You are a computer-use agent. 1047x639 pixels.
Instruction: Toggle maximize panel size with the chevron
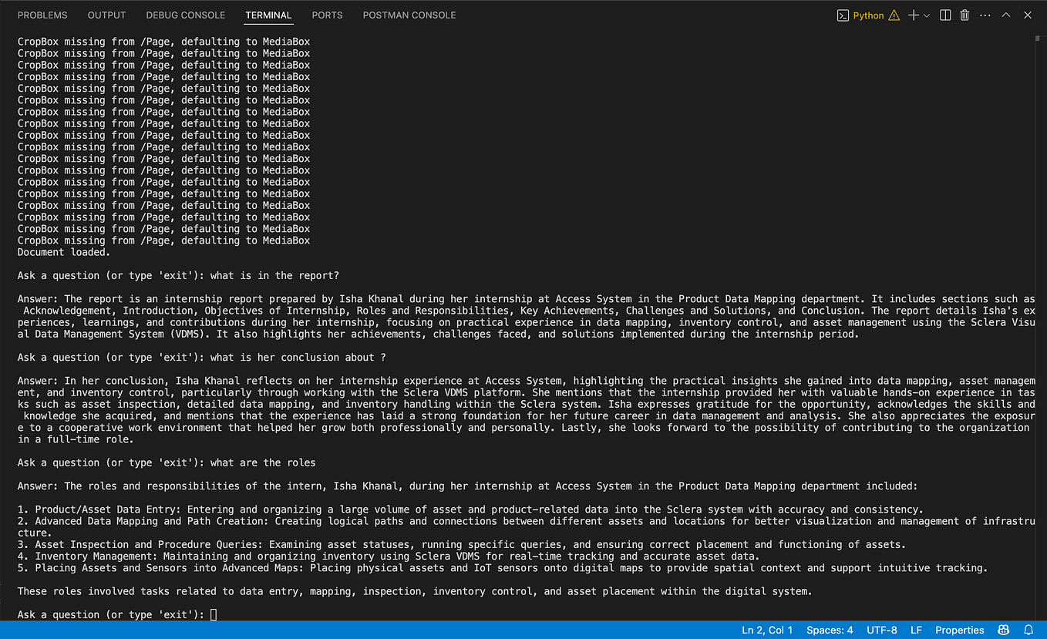coord(1005,15)
